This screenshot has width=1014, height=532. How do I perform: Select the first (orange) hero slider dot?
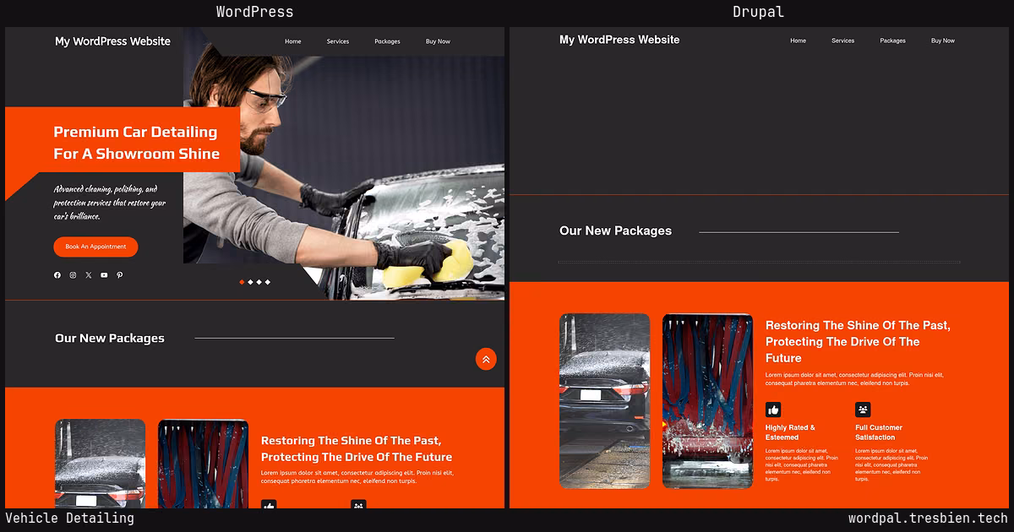coord(242,282)
